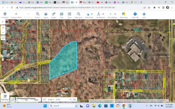This screenshot has width=175, height=109.
Task: Click the scale ruler icon before Scale 1:
Action: coord(44,99)
